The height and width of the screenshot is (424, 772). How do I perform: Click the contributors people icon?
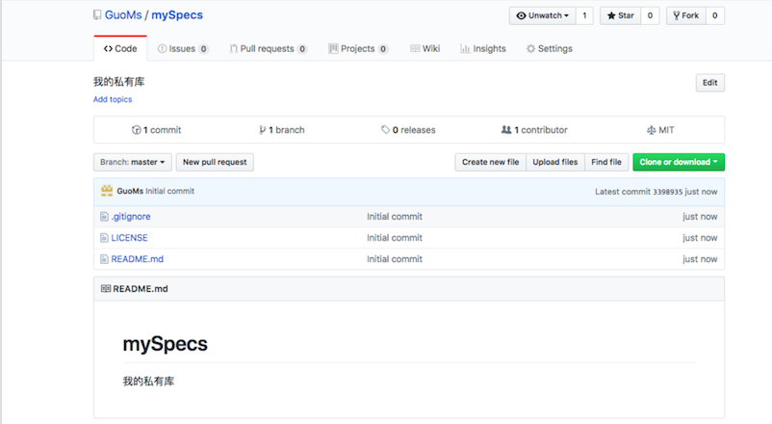tap(506, 130)
